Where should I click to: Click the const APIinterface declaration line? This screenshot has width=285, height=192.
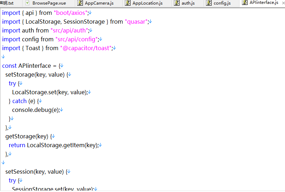pos(31,66)
